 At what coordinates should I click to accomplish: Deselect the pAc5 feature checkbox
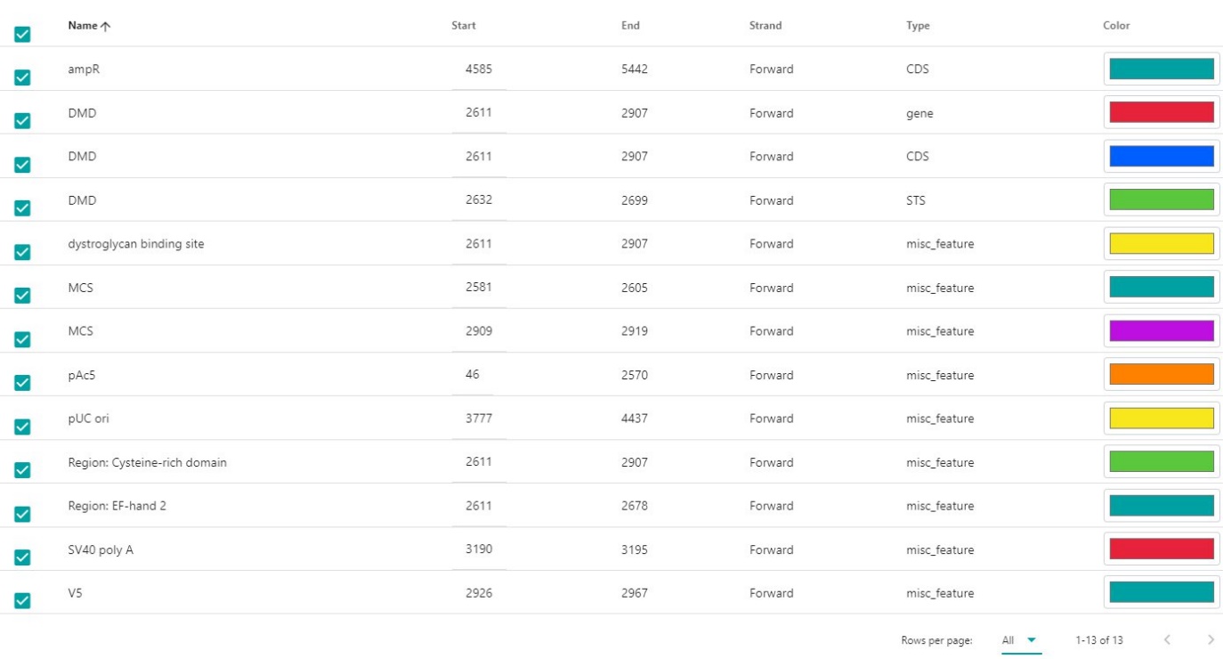22,383
